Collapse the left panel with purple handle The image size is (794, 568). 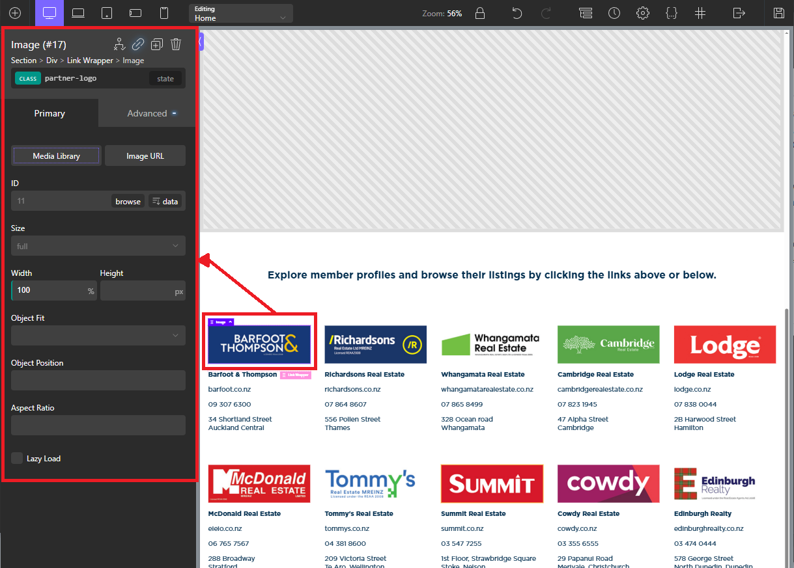[200, 42]
